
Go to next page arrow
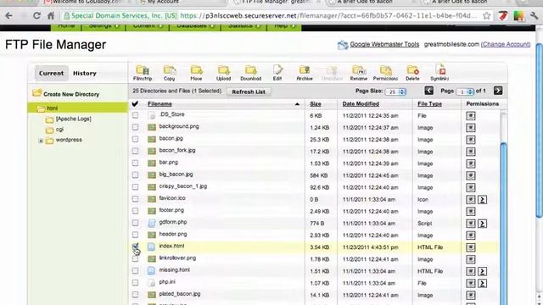pos(498,91)
